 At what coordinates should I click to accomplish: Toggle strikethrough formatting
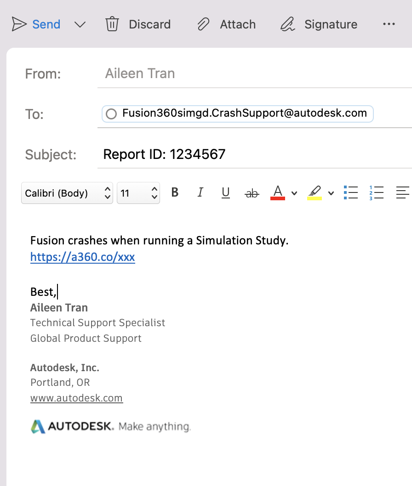click(x=252, y=193)
